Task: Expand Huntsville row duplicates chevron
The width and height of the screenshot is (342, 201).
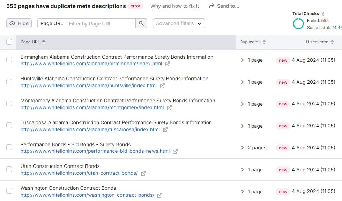Action: click(x=243, y=82)
